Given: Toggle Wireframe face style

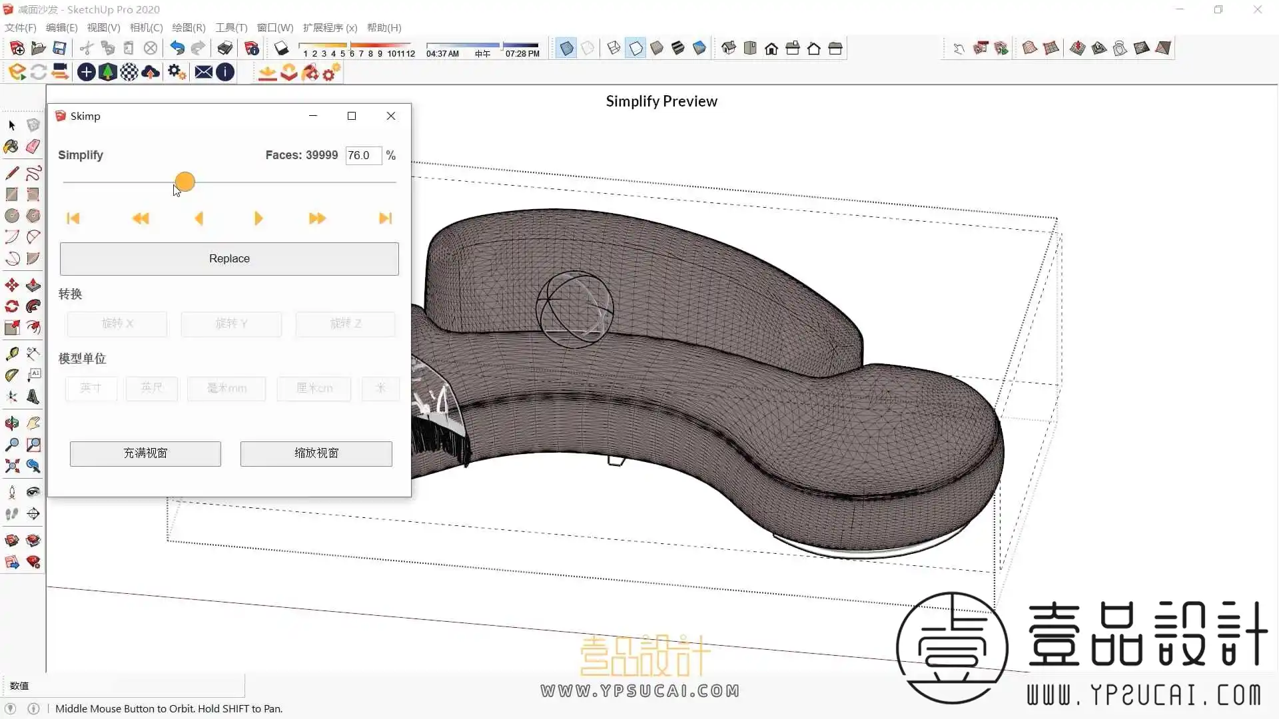Looking at the screenshot, I should tap(614, 48).
